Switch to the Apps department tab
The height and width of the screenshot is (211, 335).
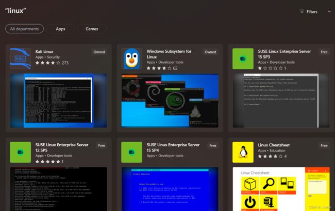[60, 29]
